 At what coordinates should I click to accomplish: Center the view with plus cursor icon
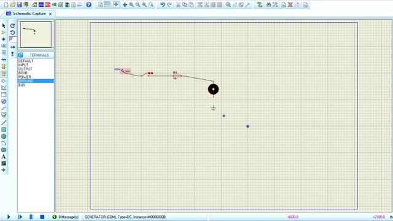(125, 4)
